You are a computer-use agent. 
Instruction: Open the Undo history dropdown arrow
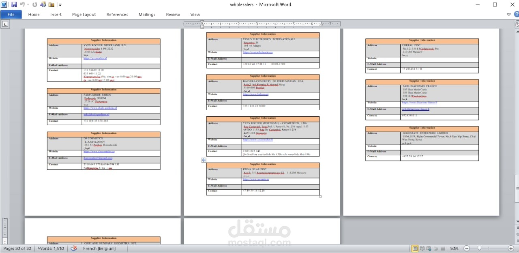[28, 5]
